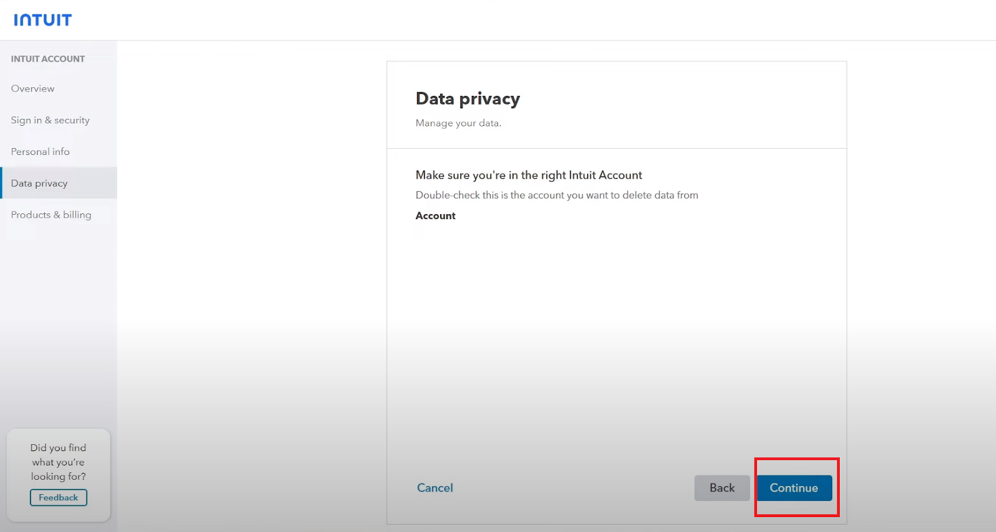Screen dimensions: 996x532
Task: Open the Personal info page
Action: 40,152
